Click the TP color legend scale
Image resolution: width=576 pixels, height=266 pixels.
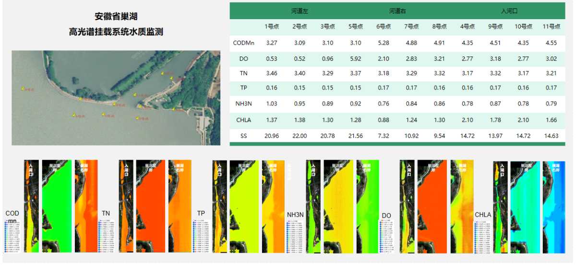[x=202, y=236]
